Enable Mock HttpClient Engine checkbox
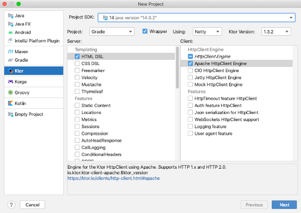Image resolution: width=301 pixels, height=213 pixels. coord(190,84)
